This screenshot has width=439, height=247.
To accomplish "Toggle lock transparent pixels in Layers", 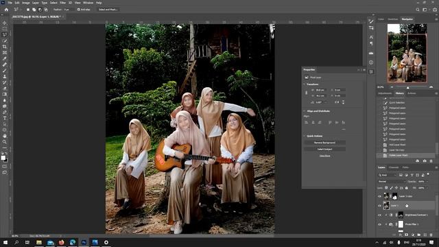I will pyautogui.click(x=386, y=188).
